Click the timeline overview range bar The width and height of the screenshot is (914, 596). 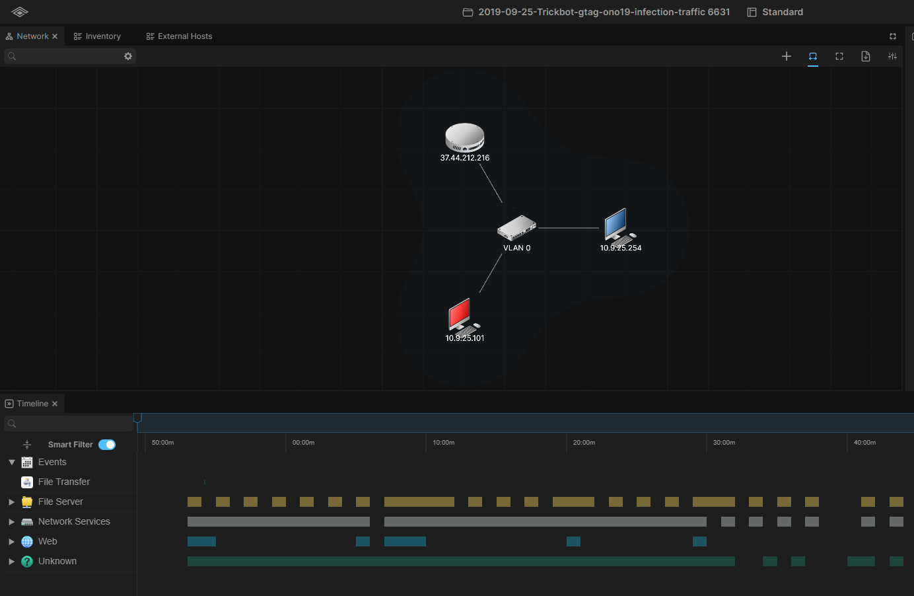coord(526,423)
